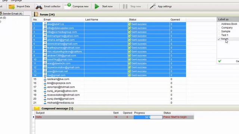Click the Stop now pause icon
Image resolution: width=239 pixels, height=134 pixels.
coord(125,6)
